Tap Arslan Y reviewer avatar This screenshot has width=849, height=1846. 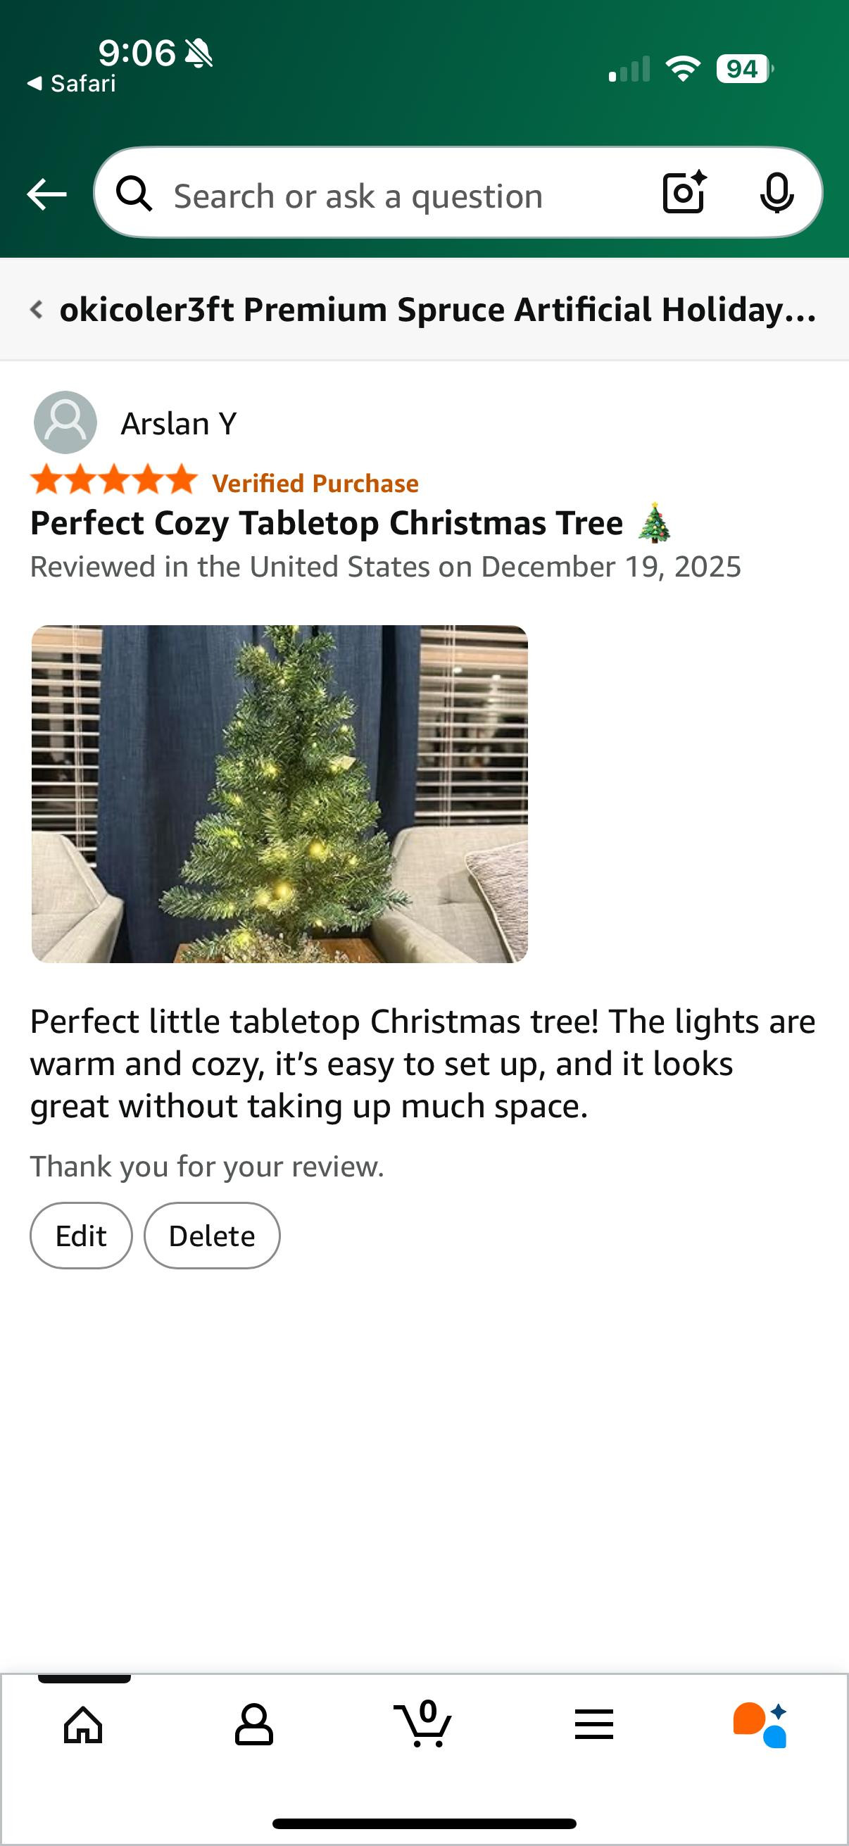[x=65, y=422]
